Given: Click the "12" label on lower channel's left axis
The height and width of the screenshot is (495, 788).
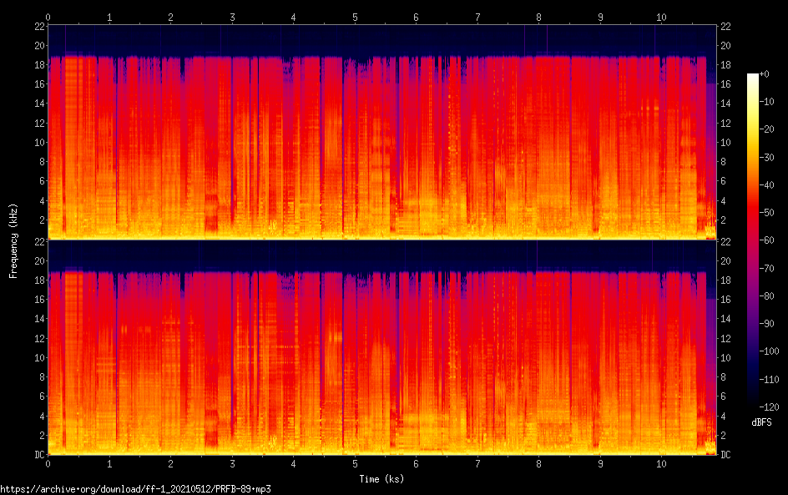Looking at the screenshot, I should [40, 338].
